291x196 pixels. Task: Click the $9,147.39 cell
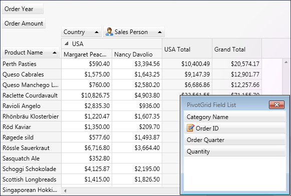pyautogui.click(x=187, y=74)
